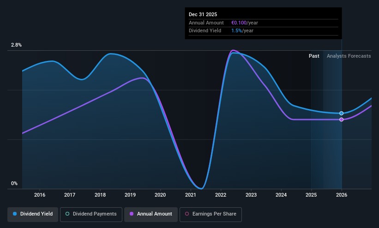Screen dimensions: 379x228
Task: Click the 2016 x-axis label
Action: coord(40,195)
